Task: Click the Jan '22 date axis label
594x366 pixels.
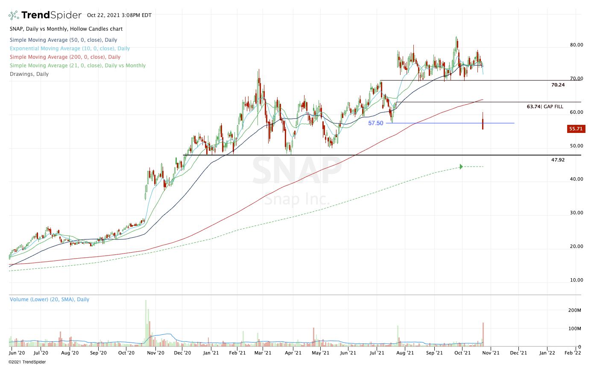Action: pos(547,352)
